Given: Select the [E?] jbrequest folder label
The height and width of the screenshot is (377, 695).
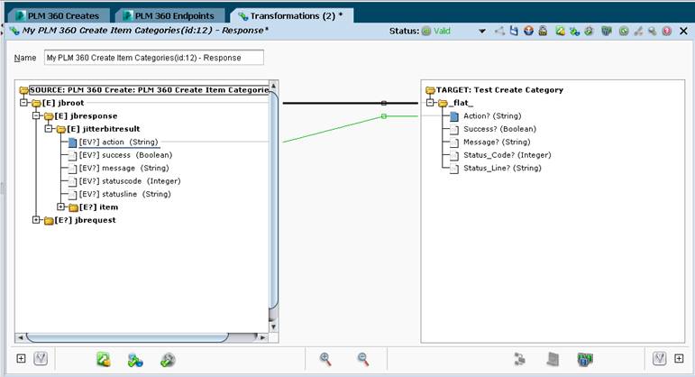Looking at the screenshot, I should [85, 220].
